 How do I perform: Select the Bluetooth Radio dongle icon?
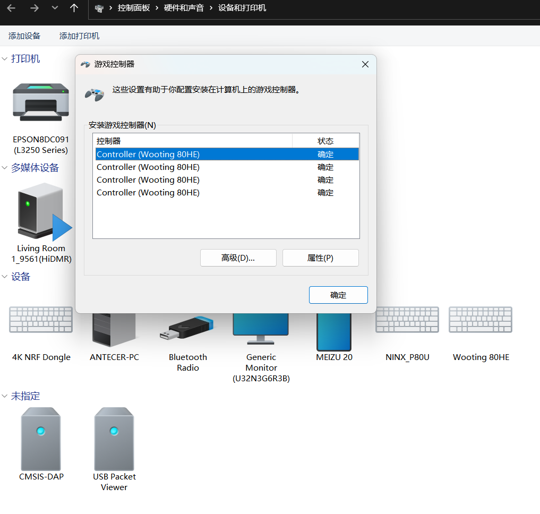(187, 328)
